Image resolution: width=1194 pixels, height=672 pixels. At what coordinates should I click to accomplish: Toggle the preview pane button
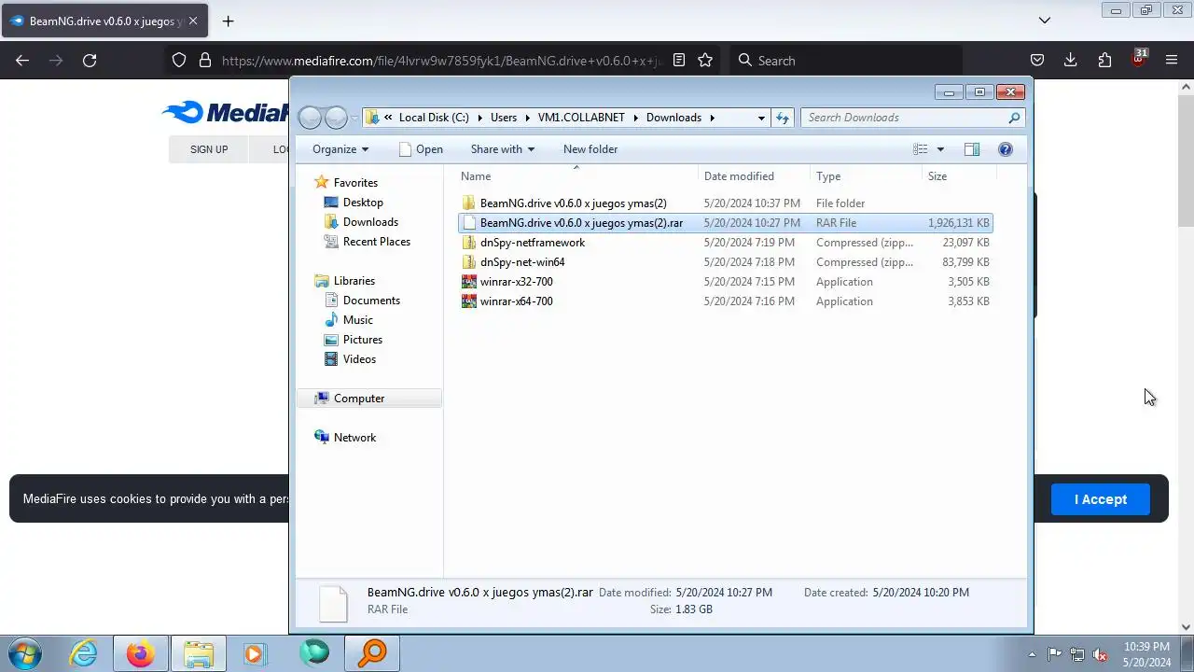point(971,149)
